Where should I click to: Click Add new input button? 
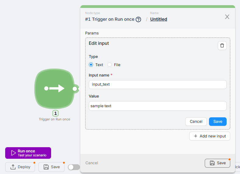pos(210,136)
